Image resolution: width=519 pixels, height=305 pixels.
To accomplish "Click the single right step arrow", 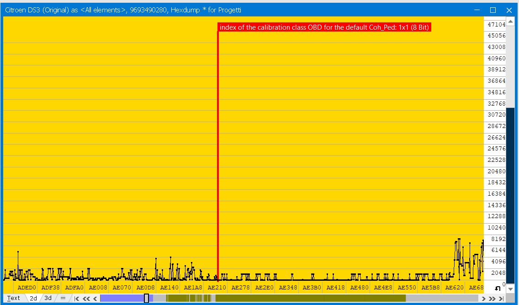I will tap(483, 299).
